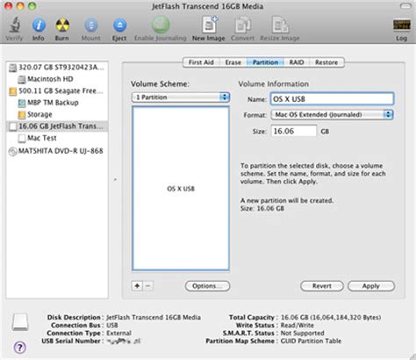This screenshot has width=416, height=360.
Task: Click the Size field showing 16.06
Action: [294, 131]
